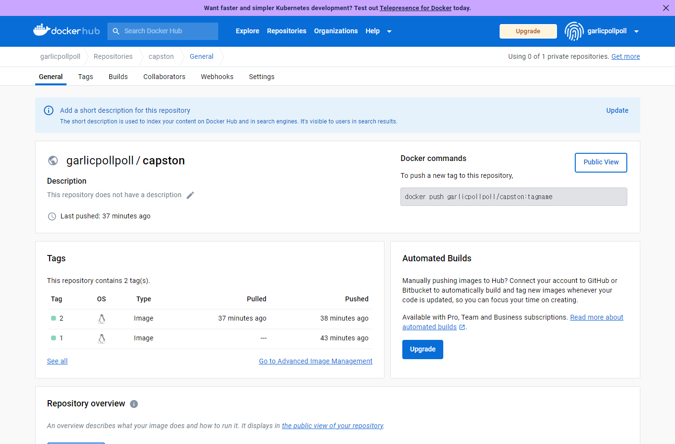The width and height of the screenshot is (675, 444).
Task: Click the Pushed column header
Action: 357,299
